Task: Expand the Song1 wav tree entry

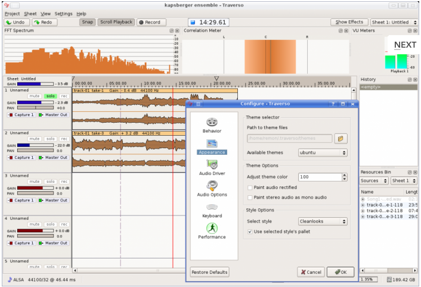Action: pyautogui.click(x=363, y=199)
